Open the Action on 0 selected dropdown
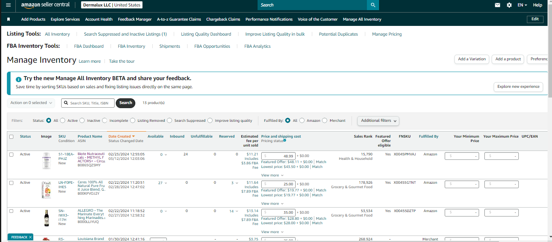The height and width of the screenshot is (242, 552). (x=31, y=103)
